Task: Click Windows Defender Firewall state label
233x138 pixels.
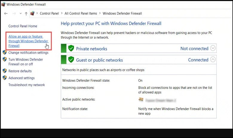Action: pos(86,81)
